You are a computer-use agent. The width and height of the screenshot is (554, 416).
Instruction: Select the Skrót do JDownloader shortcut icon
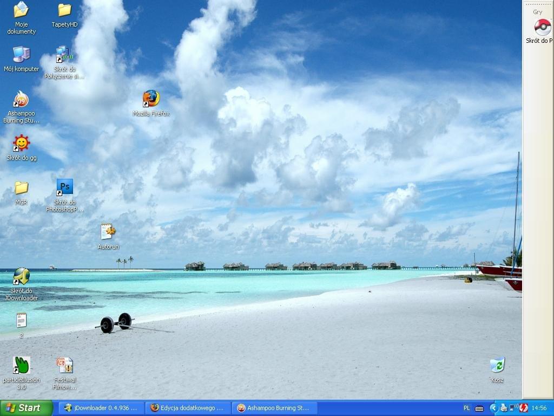[21, 277]
